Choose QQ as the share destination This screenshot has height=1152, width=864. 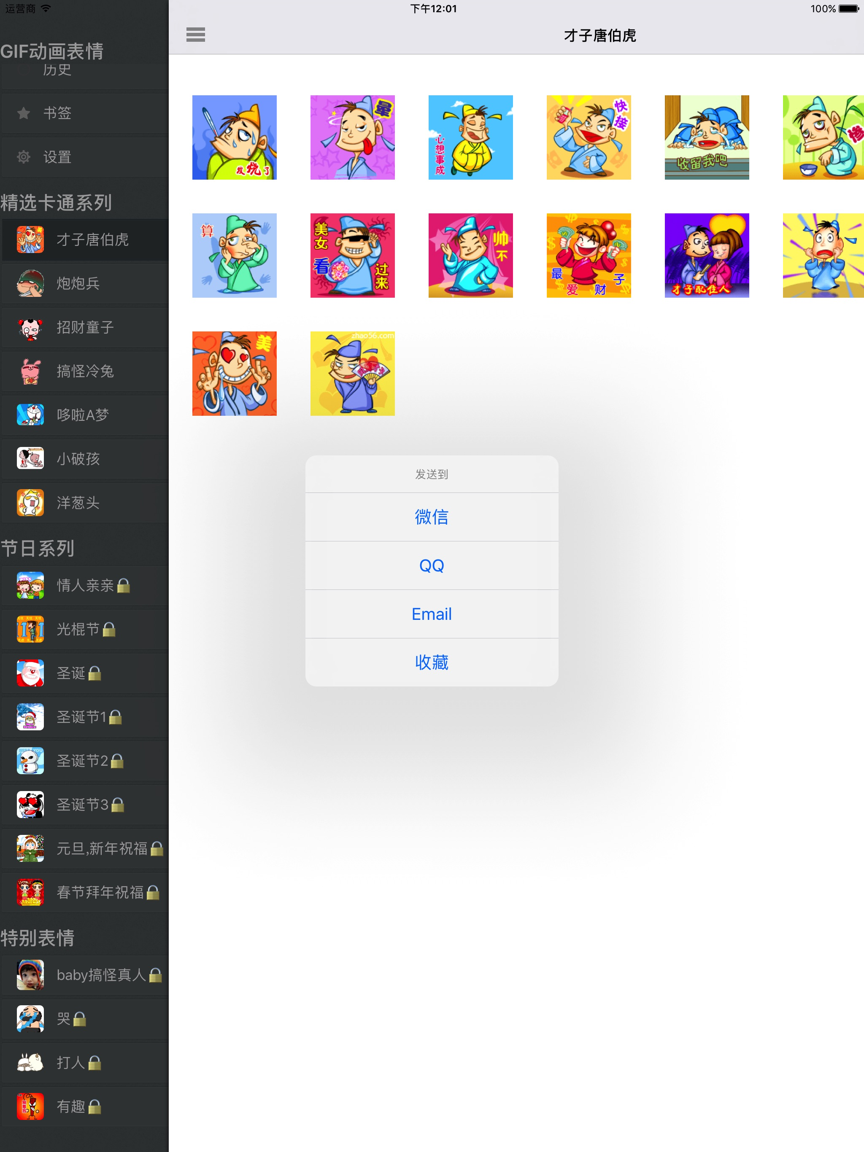432,565
